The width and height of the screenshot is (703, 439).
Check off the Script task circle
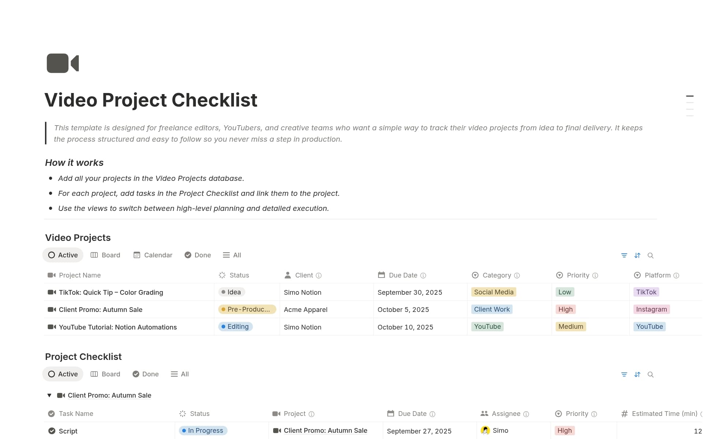tap(51, 431)
